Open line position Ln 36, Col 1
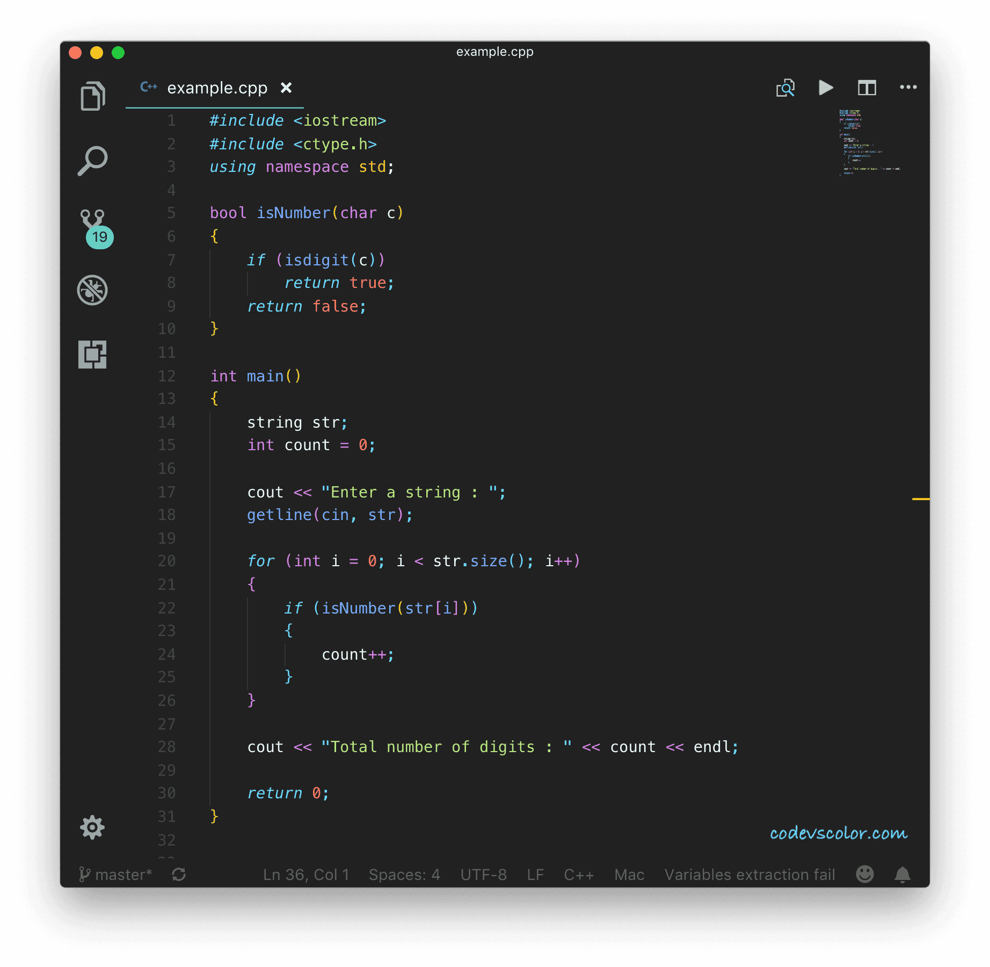Screen dimensions: 990x967 tap(306, 875)
